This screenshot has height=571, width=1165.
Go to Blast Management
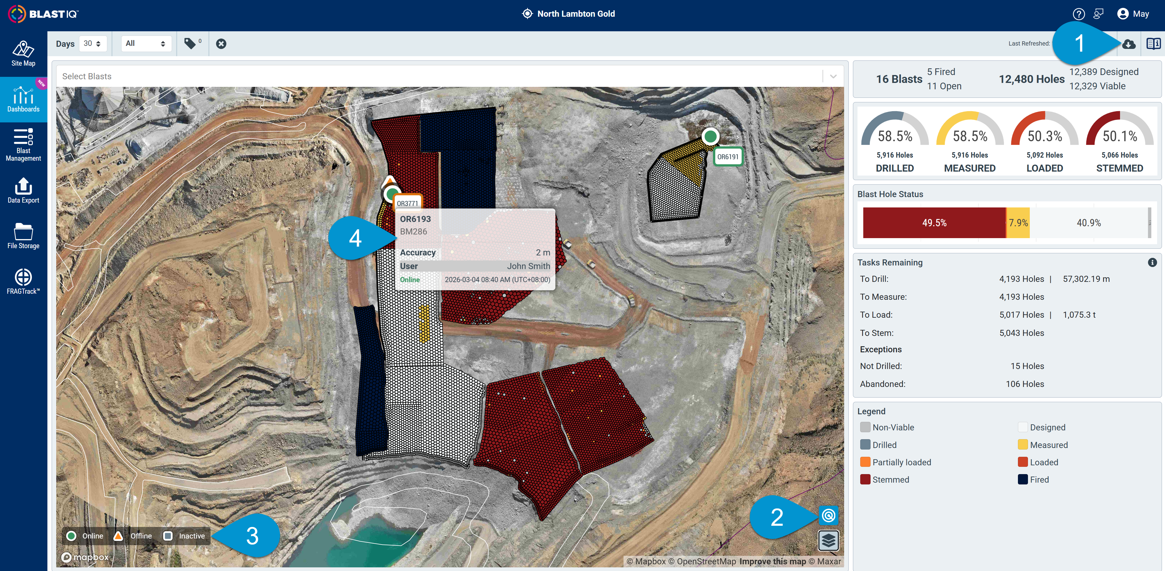23,145
